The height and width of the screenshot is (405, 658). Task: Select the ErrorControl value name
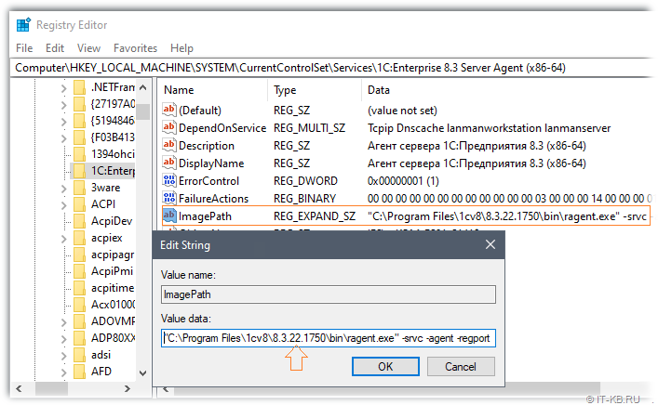click(x=208, y=181)
